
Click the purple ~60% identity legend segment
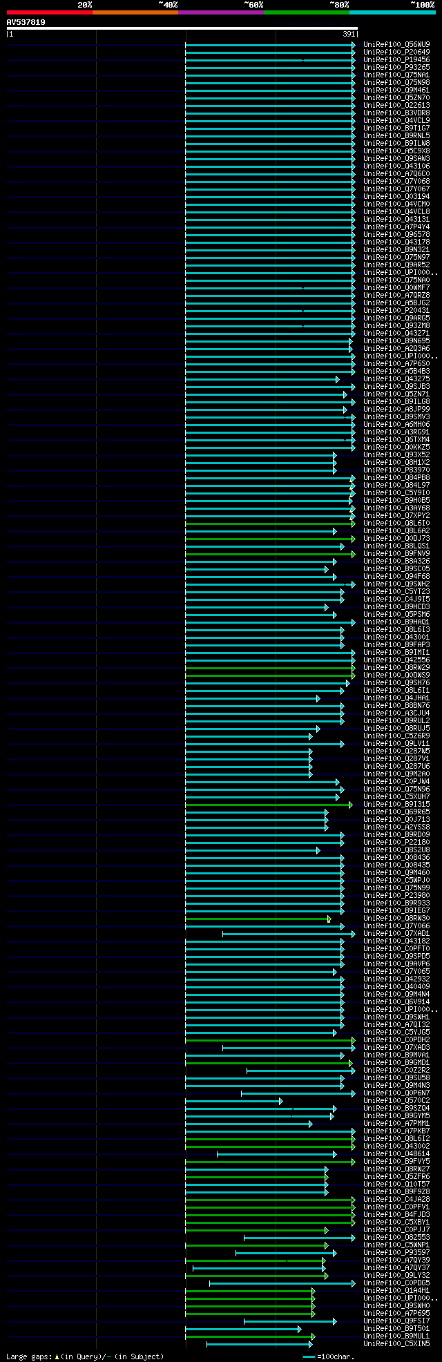point(221,12)
